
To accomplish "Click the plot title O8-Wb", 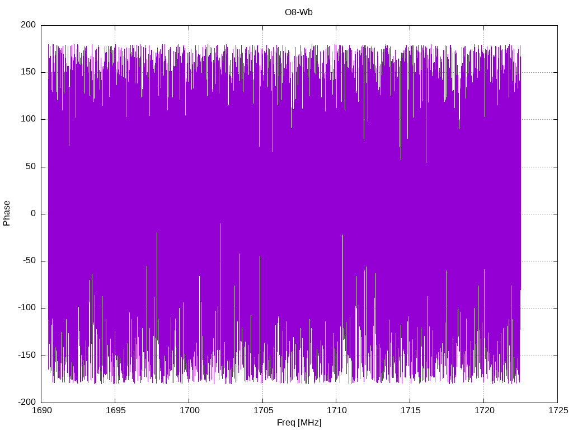I will [299, 12].
